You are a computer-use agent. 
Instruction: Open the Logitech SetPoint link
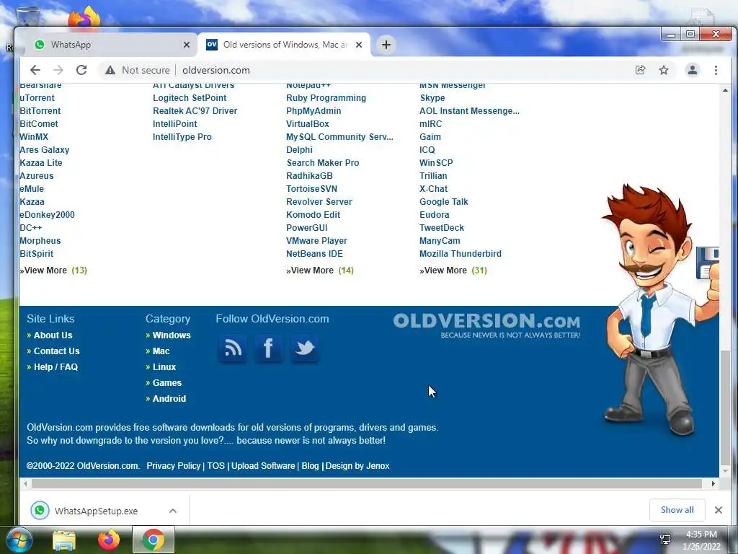[x=190, y=98]
